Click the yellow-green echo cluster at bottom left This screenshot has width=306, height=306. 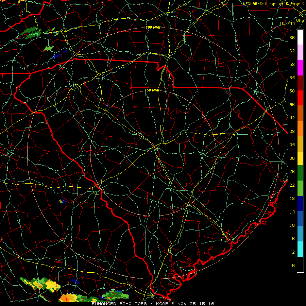click(x=40, y=284)
